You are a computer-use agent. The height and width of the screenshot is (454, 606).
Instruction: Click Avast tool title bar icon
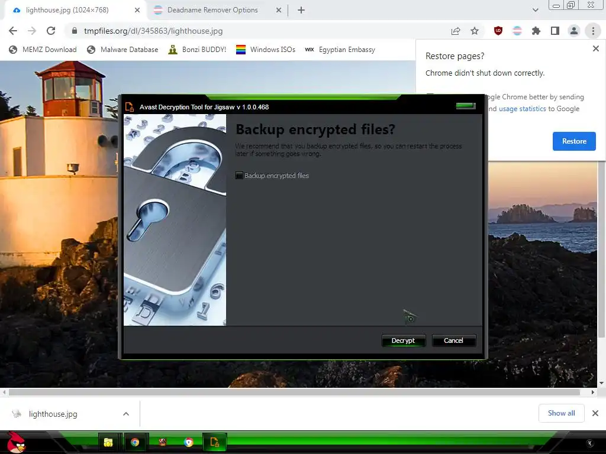130,107
